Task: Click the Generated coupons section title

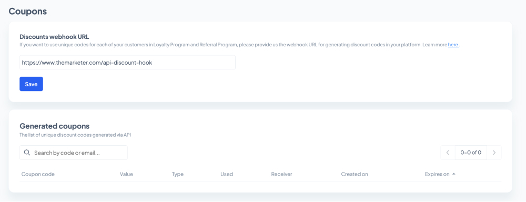Action: point(55,126)
